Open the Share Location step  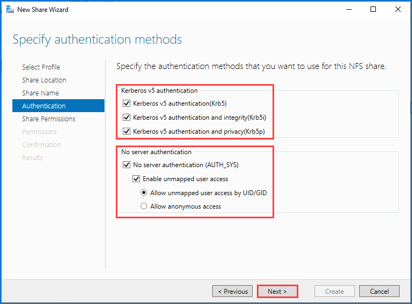point(44,80)
